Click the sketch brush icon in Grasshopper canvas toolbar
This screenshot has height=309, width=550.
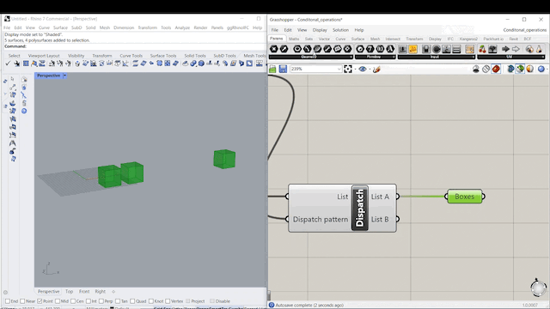(376, 69)
